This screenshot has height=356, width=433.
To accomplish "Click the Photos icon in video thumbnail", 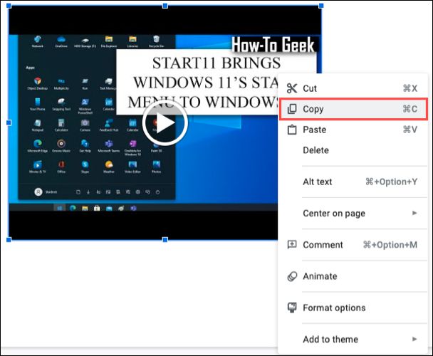I will pos(156,164).
